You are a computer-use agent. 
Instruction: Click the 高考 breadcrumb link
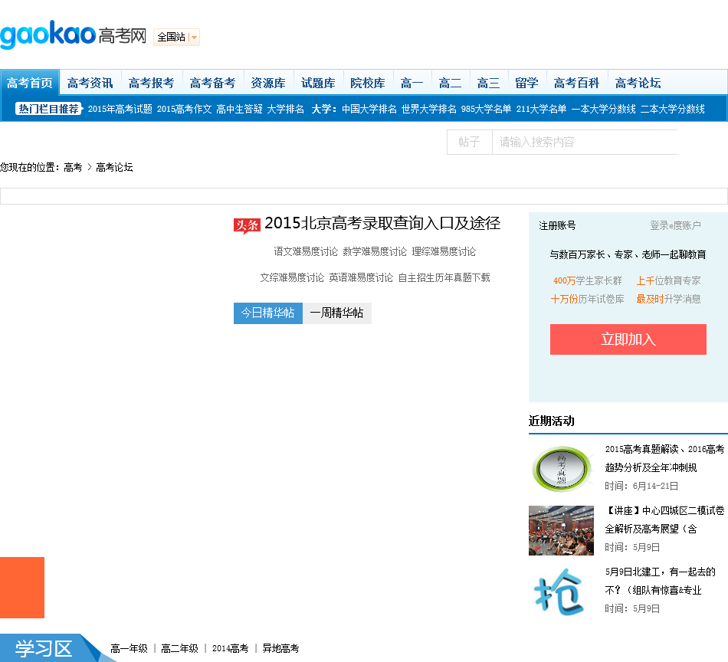pos(73,167)
